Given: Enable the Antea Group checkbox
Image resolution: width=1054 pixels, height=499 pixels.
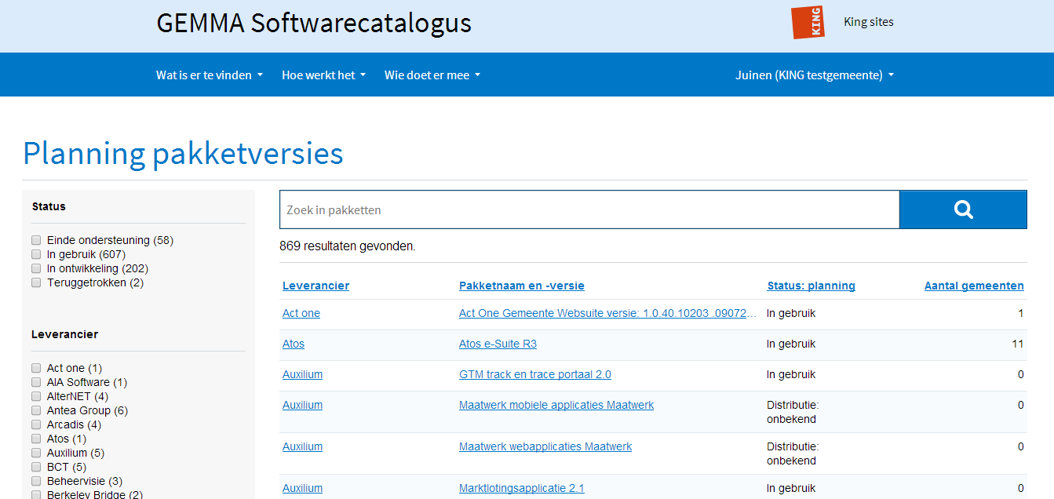Looking at the screenshot, I should tap(36, 410).
